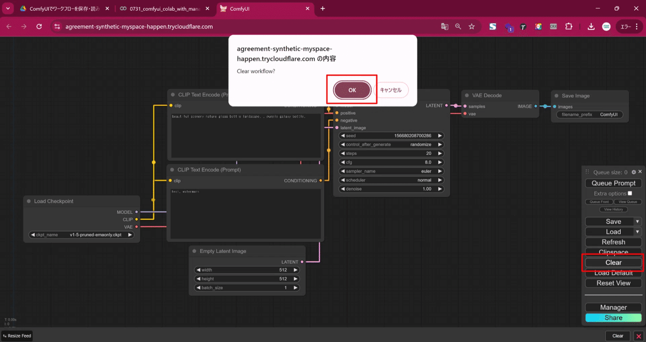
Task: Expand the Save dropdown arrow
Action: [x=638, y=222]
